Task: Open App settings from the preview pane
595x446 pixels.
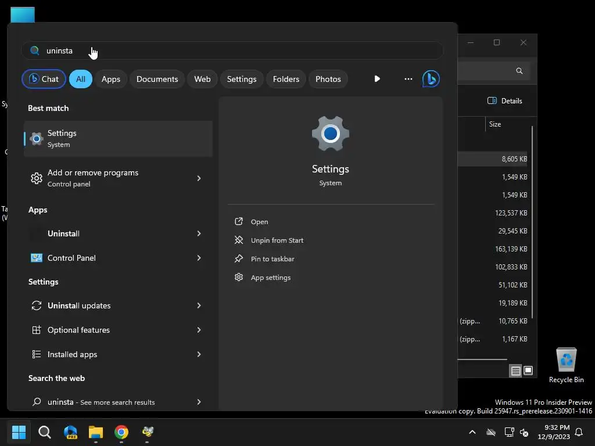Action: 271,278
